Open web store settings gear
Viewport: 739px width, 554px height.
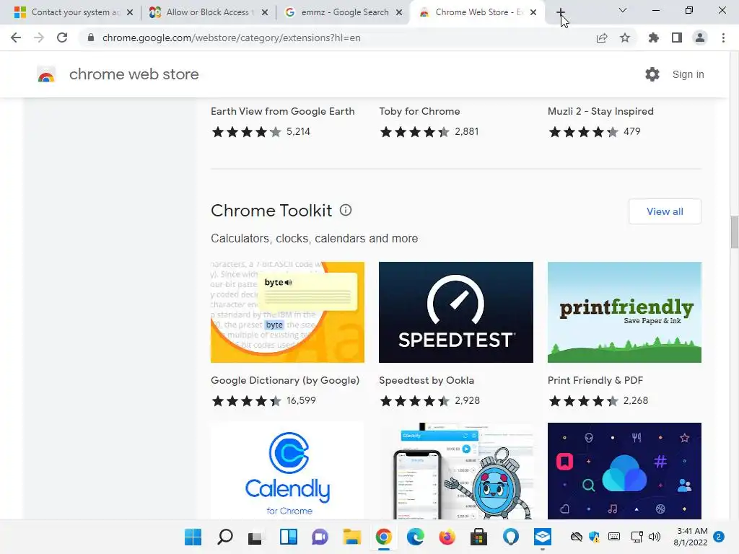[652, 74]
